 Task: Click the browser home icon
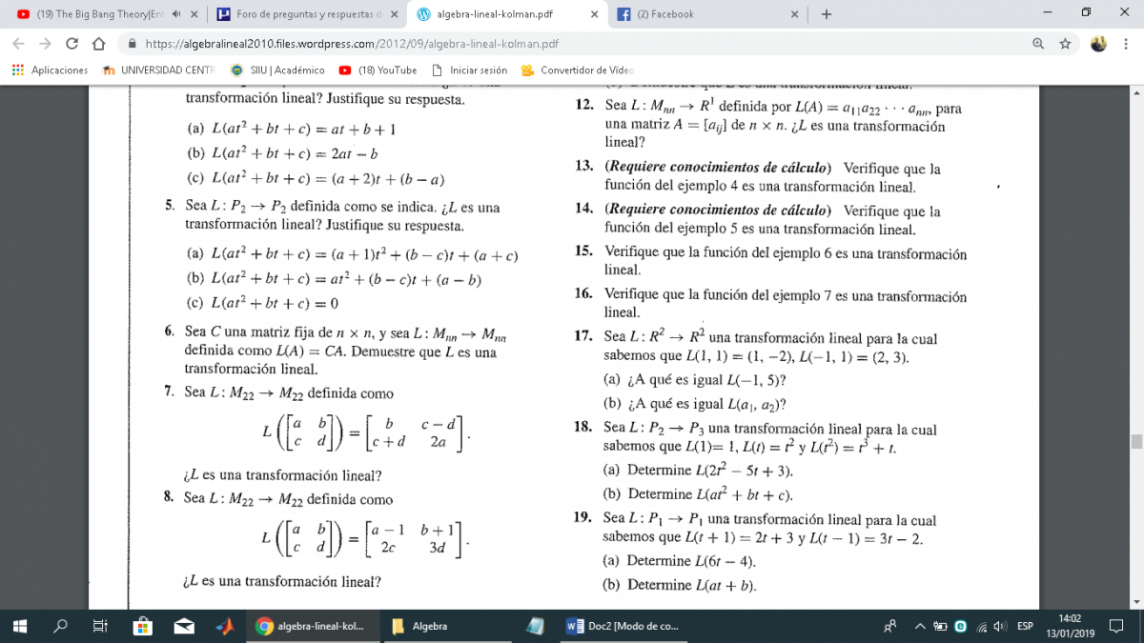tap(97, 44)
